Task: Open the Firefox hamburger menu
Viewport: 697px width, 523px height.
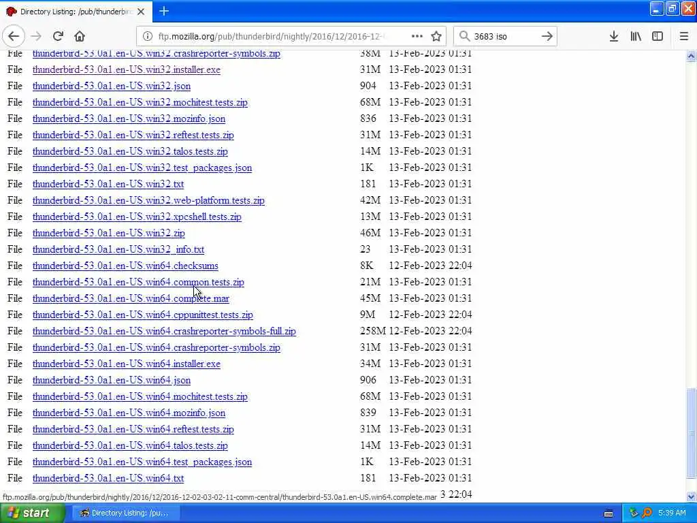Action: pos(683,37)
